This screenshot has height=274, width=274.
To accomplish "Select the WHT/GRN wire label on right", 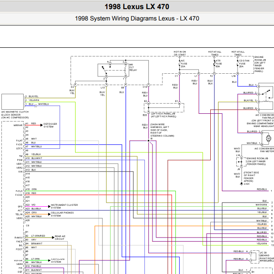I will coord(261,205).
